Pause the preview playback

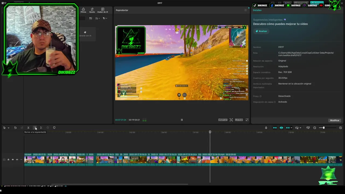pos(182,120)
